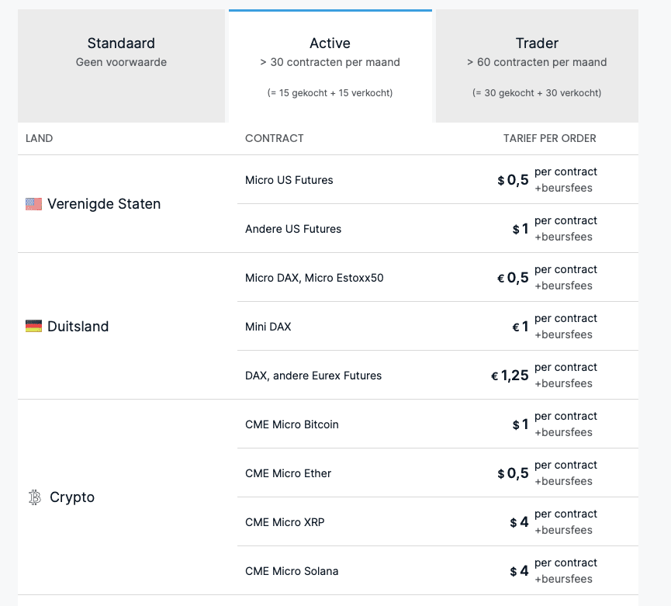Select the Andere US Futures contract
The image size is (671, 606).
tap(292, 229)
